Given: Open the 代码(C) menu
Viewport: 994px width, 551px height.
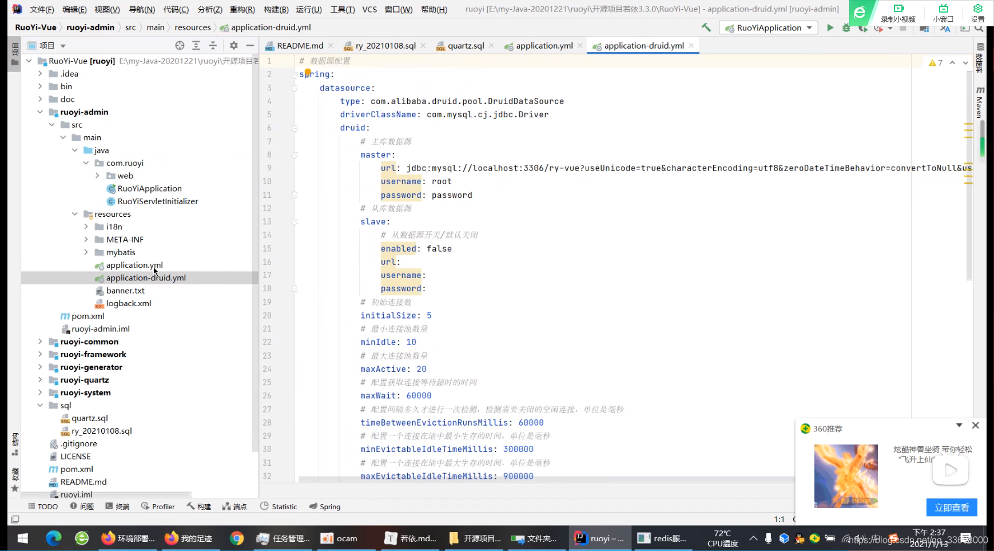Looking at the screenshot, I should tap(176, 9).
